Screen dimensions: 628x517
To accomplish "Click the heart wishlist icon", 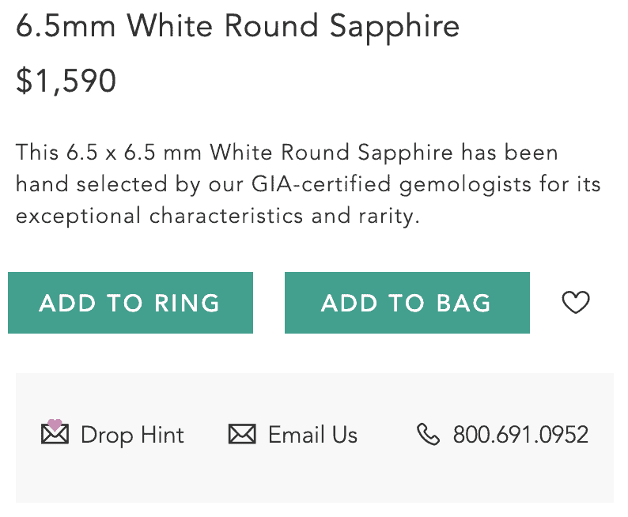I will pos(576,302).
